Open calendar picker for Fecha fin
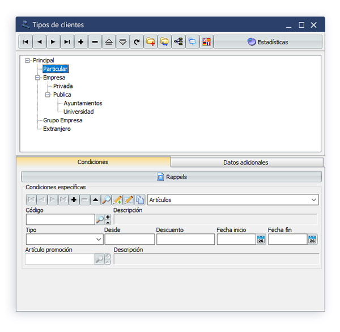Screen dimensions: 340x332 [x=312, y=240]
